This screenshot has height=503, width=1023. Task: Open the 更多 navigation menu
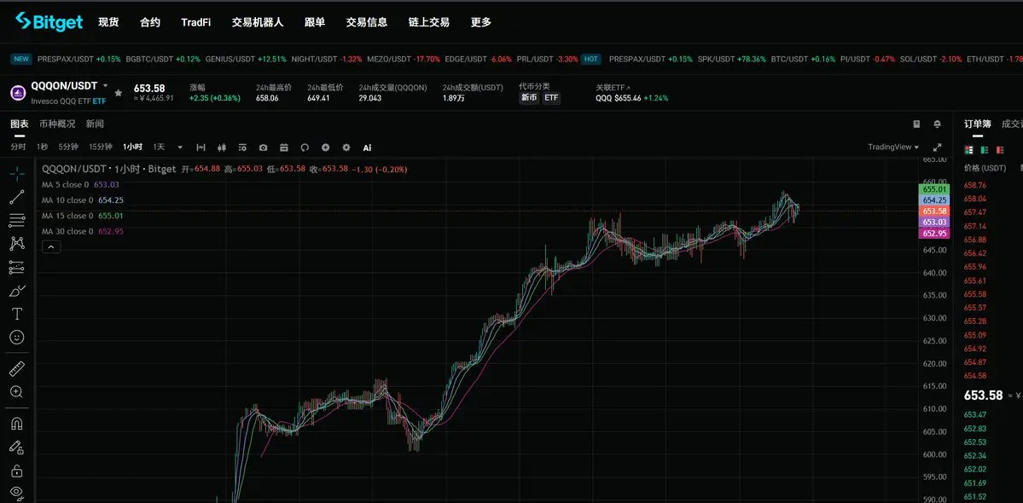(481, 22)
